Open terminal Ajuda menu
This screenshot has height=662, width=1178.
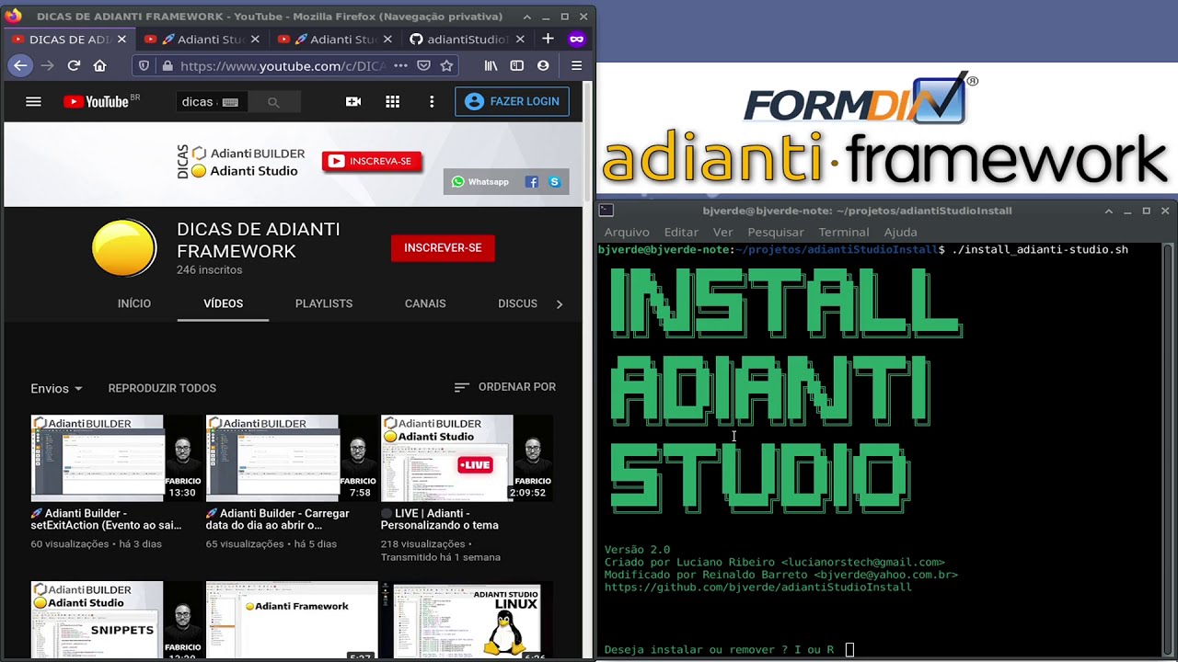pyautogui.click(x=900, y=232)
